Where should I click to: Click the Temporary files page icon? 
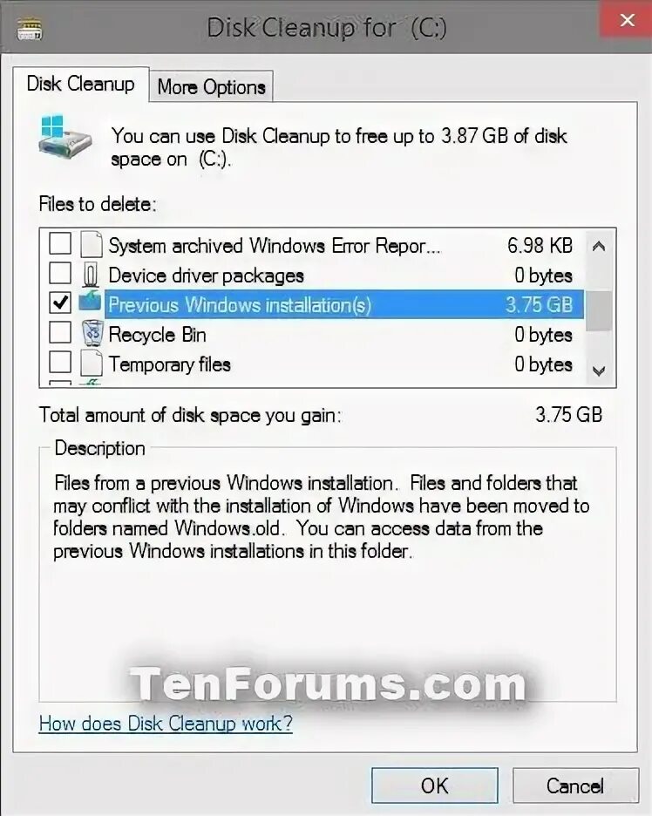click(91, 363)
